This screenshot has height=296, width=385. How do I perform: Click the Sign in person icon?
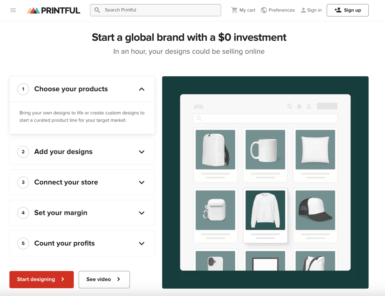(304, 10)
